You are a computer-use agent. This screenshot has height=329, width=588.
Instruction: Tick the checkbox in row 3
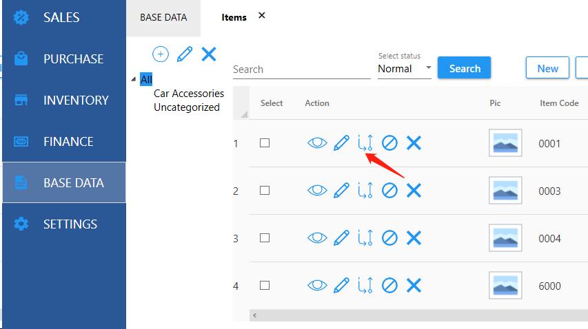265,238
